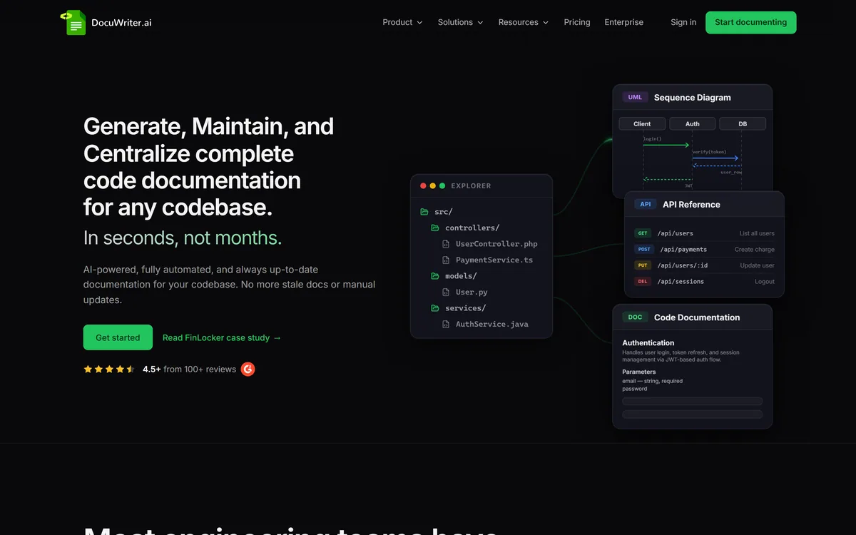Click the User.py file icon
This screenshot has width=856, height=535.
(x=446, y=292)
